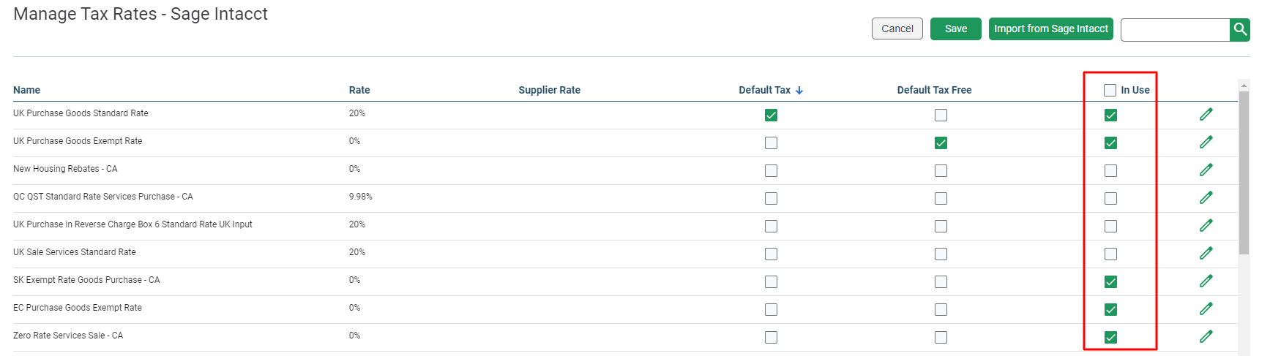The height and width of the screenshot is (356, 1270).
Task: Sort table by Name column header
Action: pos(26,90)
